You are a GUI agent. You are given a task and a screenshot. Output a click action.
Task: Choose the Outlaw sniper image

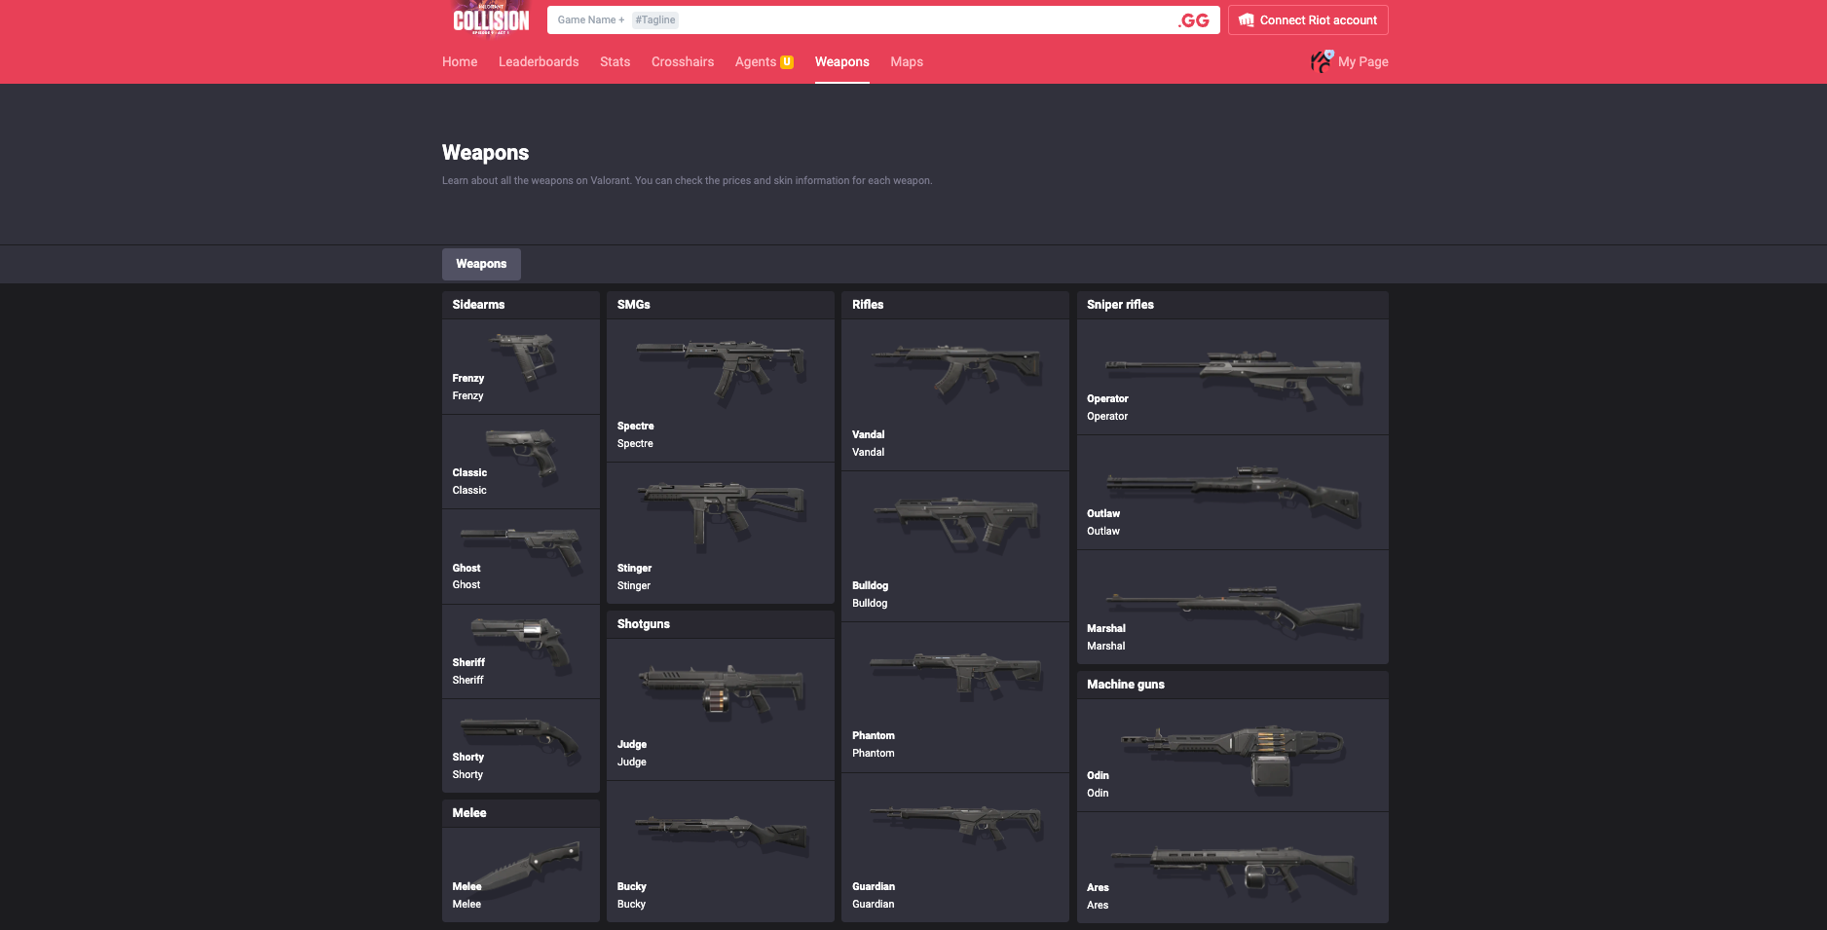(x=1233, y=495)
